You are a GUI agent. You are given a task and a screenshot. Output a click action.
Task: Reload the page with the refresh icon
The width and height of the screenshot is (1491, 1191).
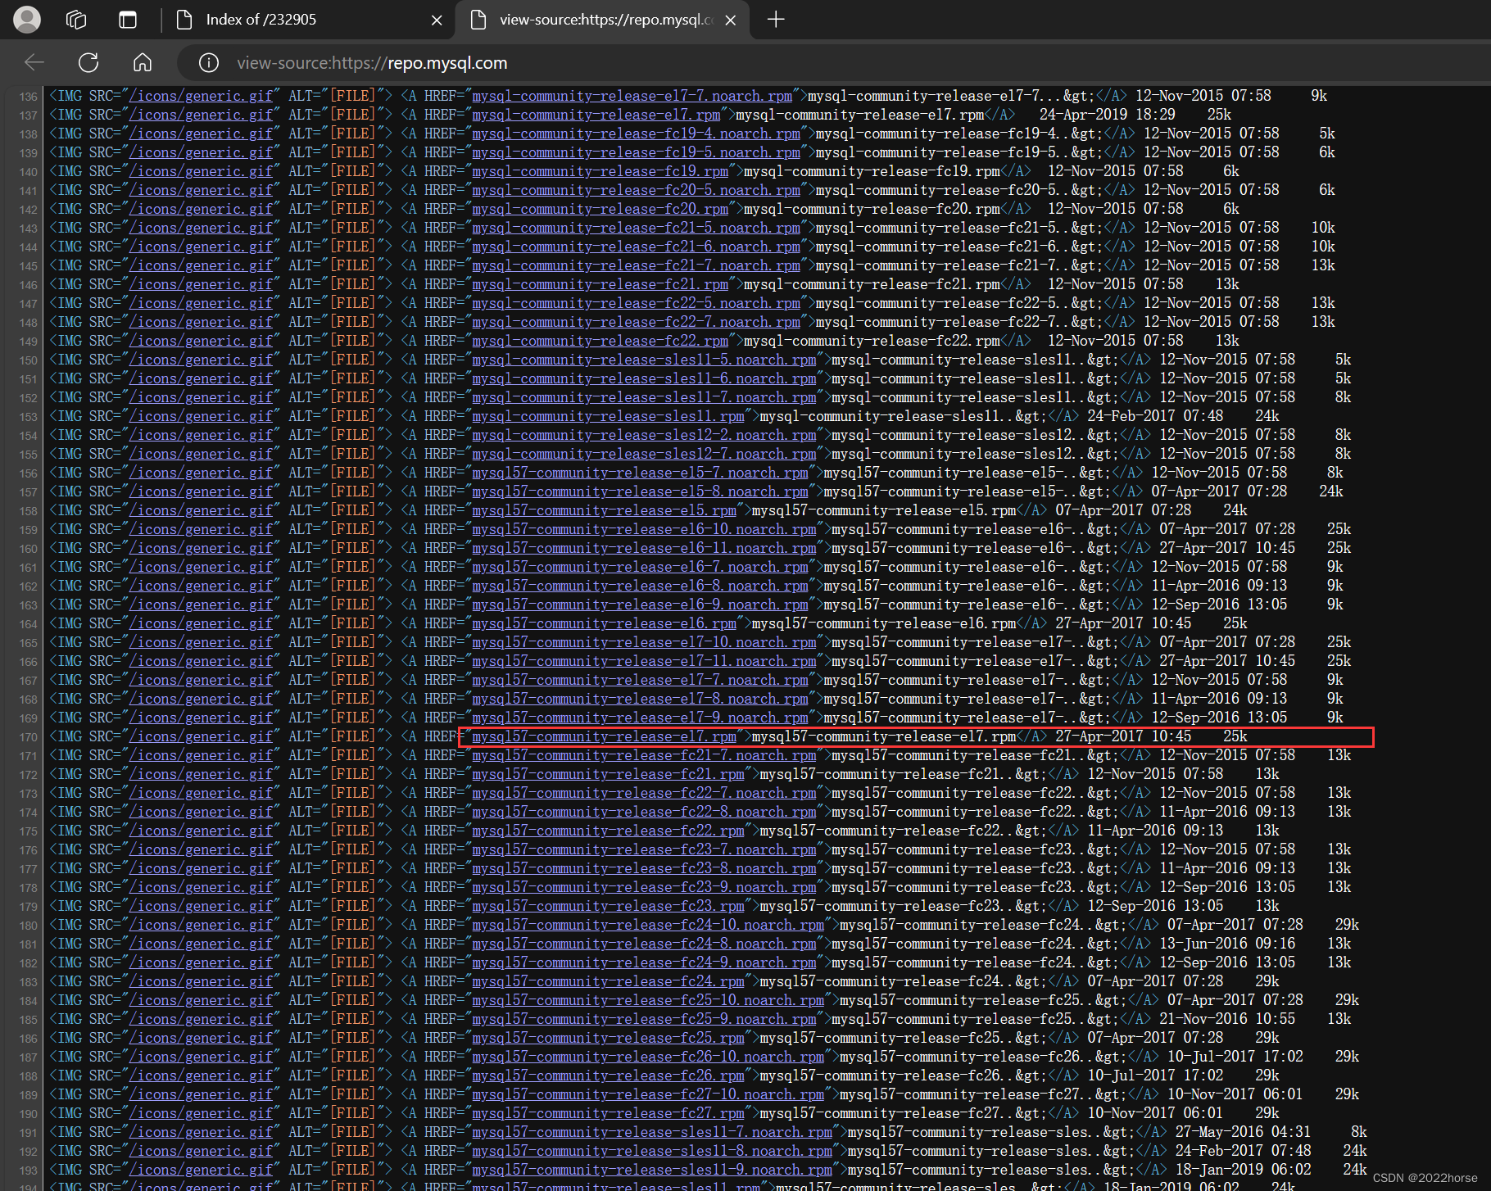click(88, 62)
